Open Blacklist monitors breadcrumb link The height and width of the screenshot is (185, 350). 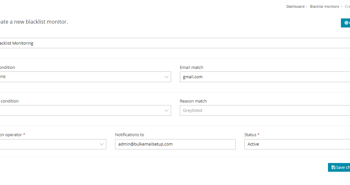pos(324,6)
